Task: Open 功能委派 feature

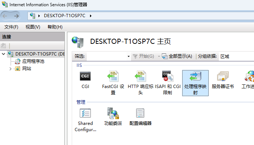Action: 113,117
